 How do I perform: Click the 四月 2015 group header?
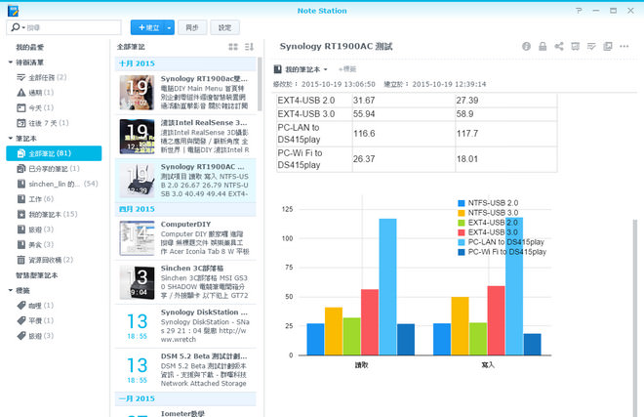(185, 209)
